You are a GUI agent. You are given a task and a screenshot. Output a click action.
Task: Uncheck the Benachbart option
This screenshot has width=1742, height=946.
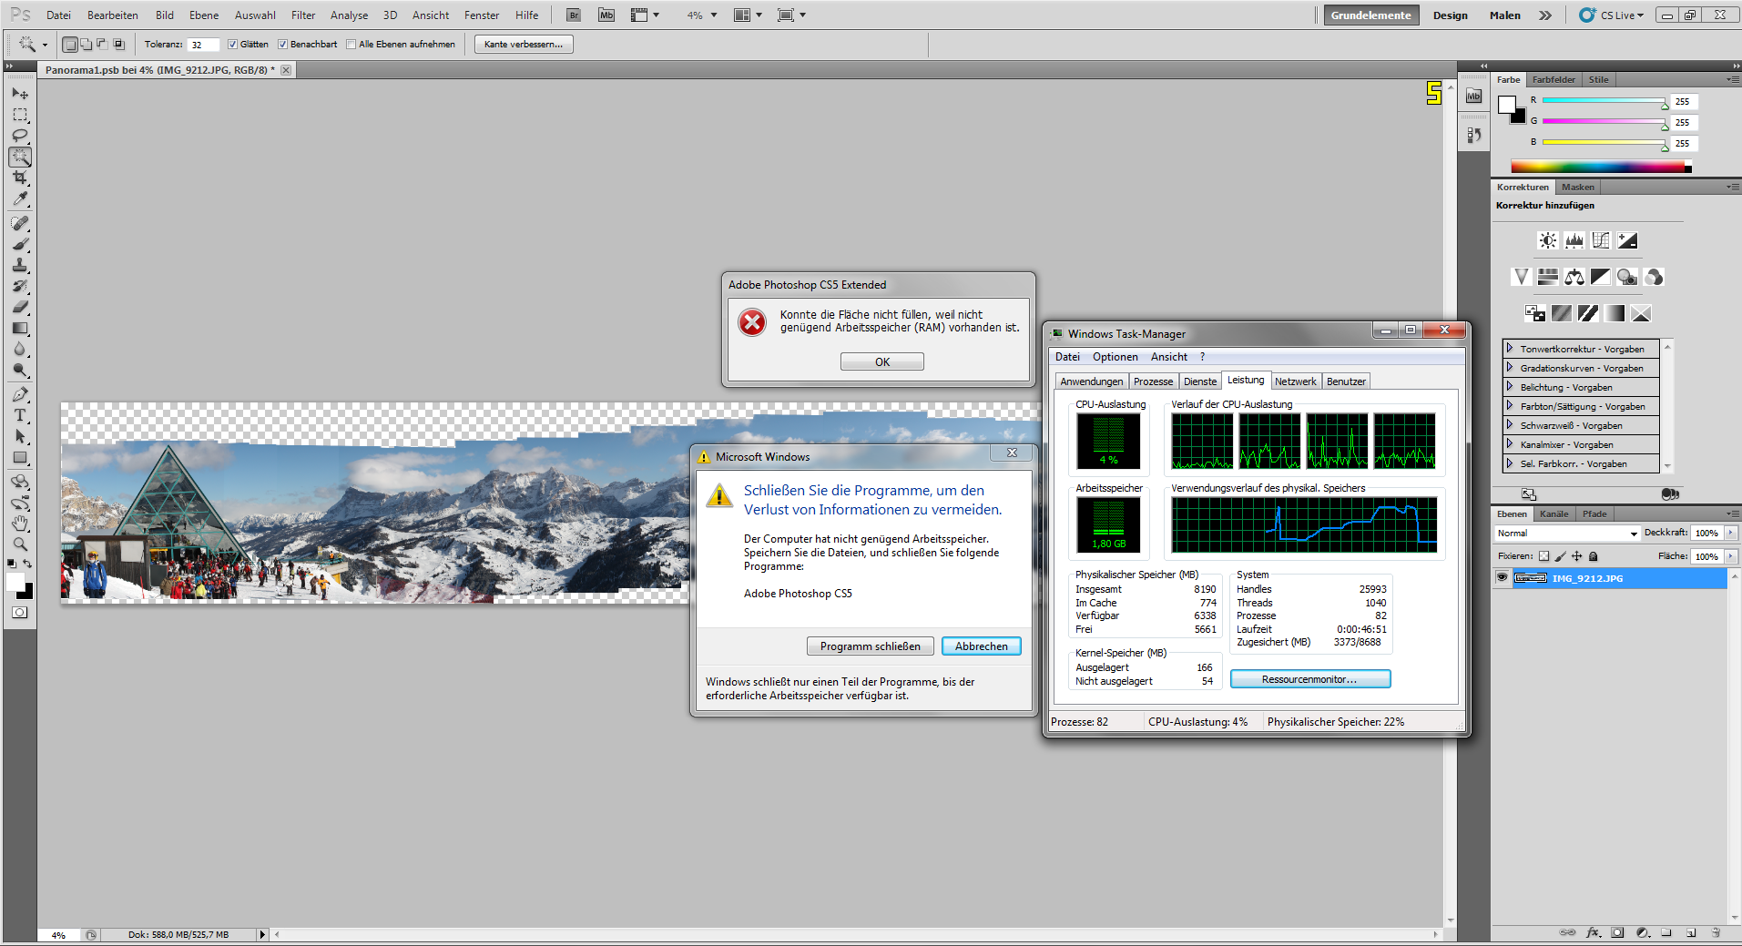pos(282,44)
